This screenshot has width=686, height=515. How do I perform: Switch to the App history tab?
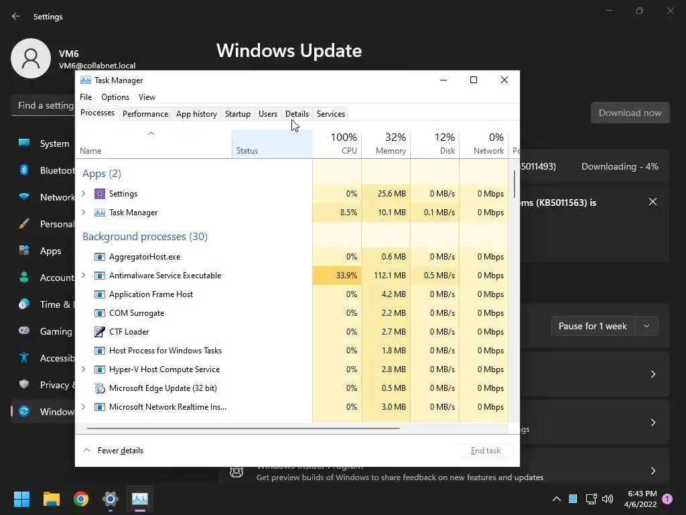coord(196,114)
